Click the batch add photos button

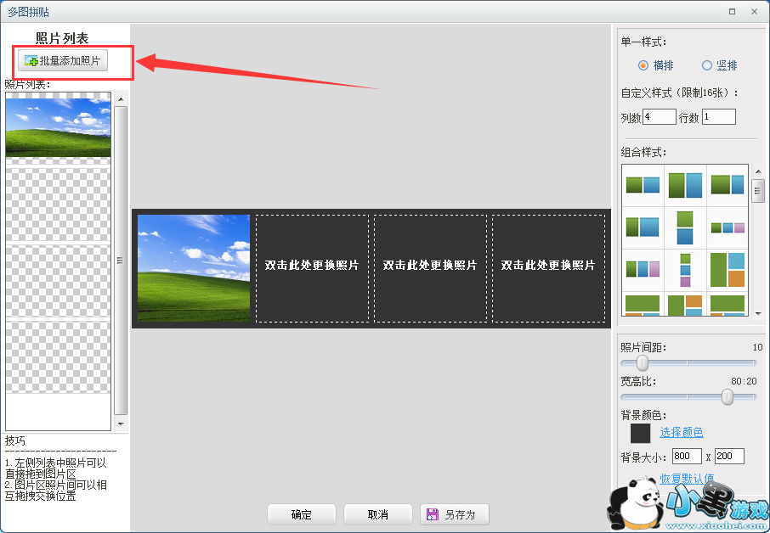tap(62, 61)
